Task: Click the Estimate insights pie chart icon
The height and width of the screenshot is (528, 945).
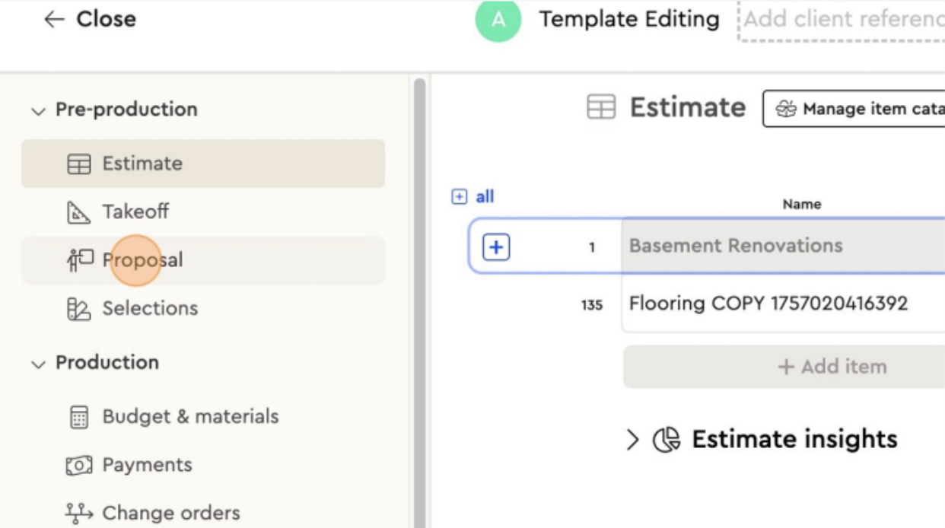Action: tap(667, 440)
